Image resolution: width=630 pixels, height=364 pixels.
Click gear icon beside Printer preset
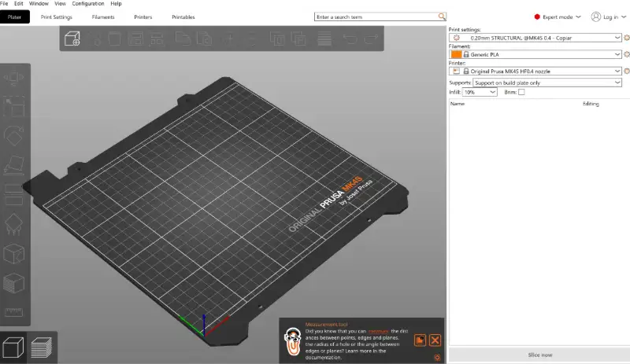tap(626, 71)
